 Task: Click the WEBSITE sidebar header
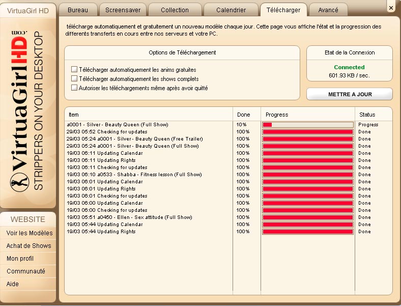point(27,219)
